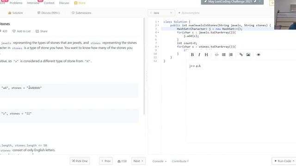The height and width of the screenshot is (166, 296).
Task: Click the description pane vertical scrollbar
Action: click(144, 66)
